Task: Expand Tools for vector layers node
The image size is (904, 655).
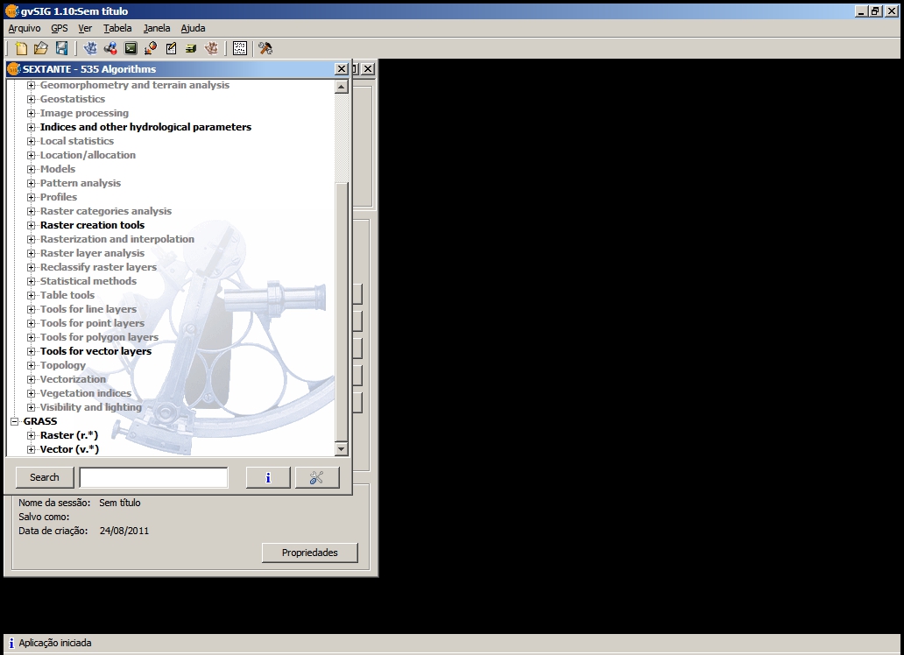Action: [x=32, y=351]
